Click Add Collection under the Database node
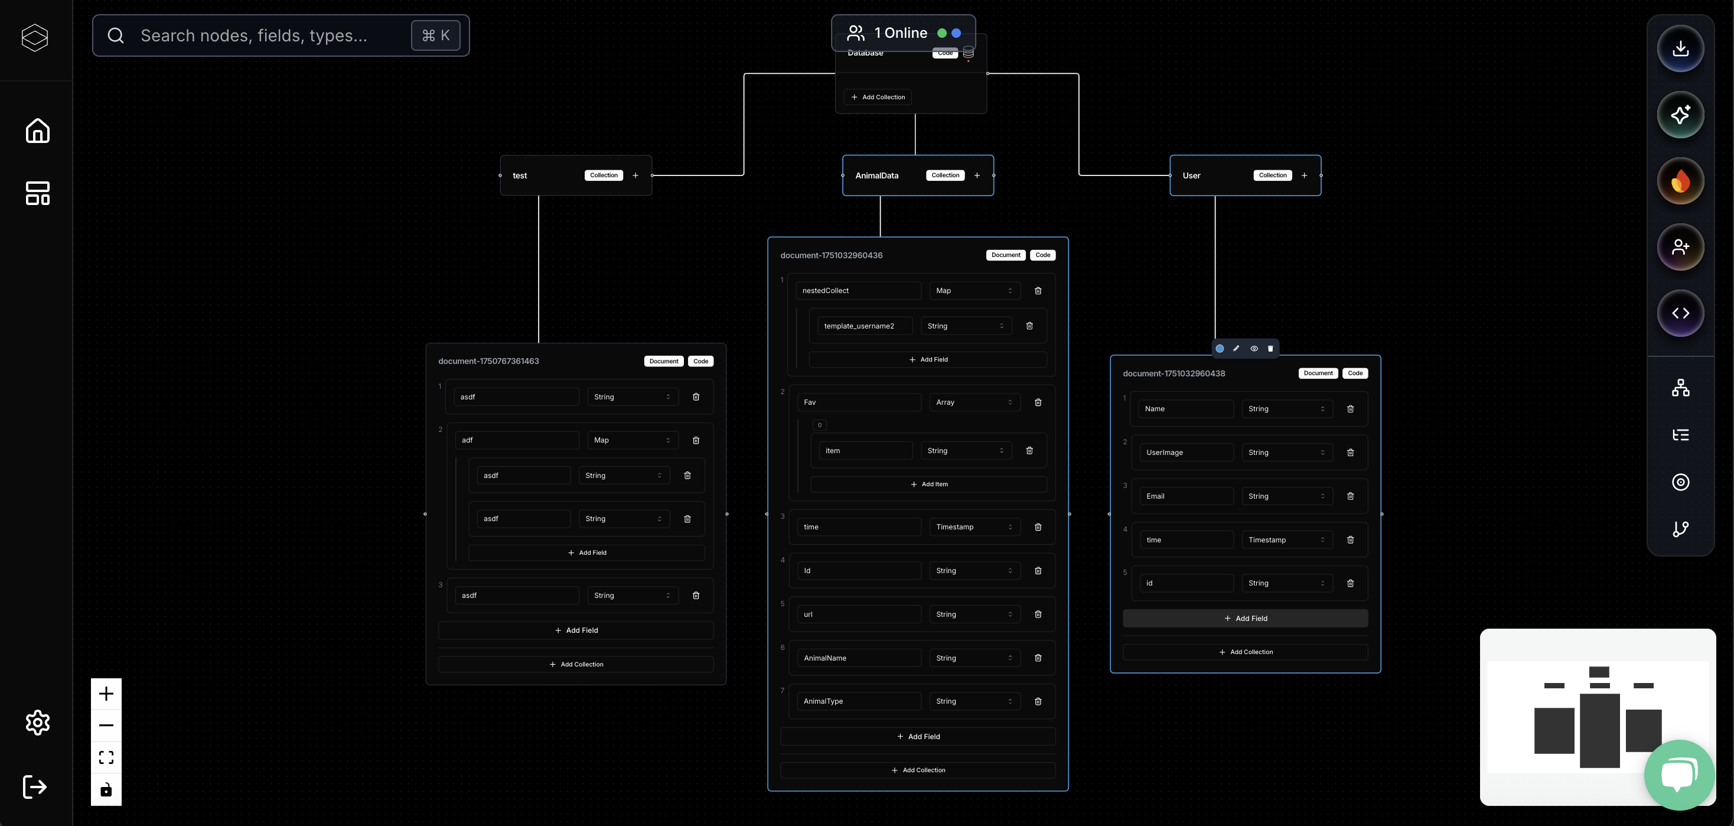This screenshot has height=826, width=1734. pos(878,96)
